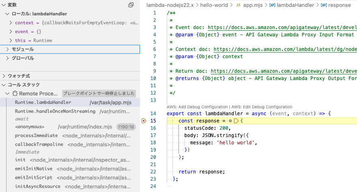The image size is (357, 192).
Task: Click the @returns tag on line 10
Action: coord(187,78)
